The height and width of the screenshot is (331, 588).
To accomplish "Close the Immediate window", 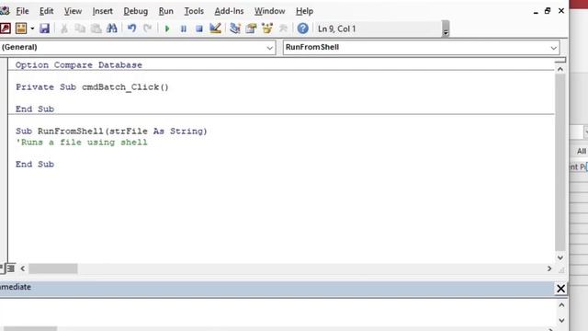I will click(x=560, y=289).
